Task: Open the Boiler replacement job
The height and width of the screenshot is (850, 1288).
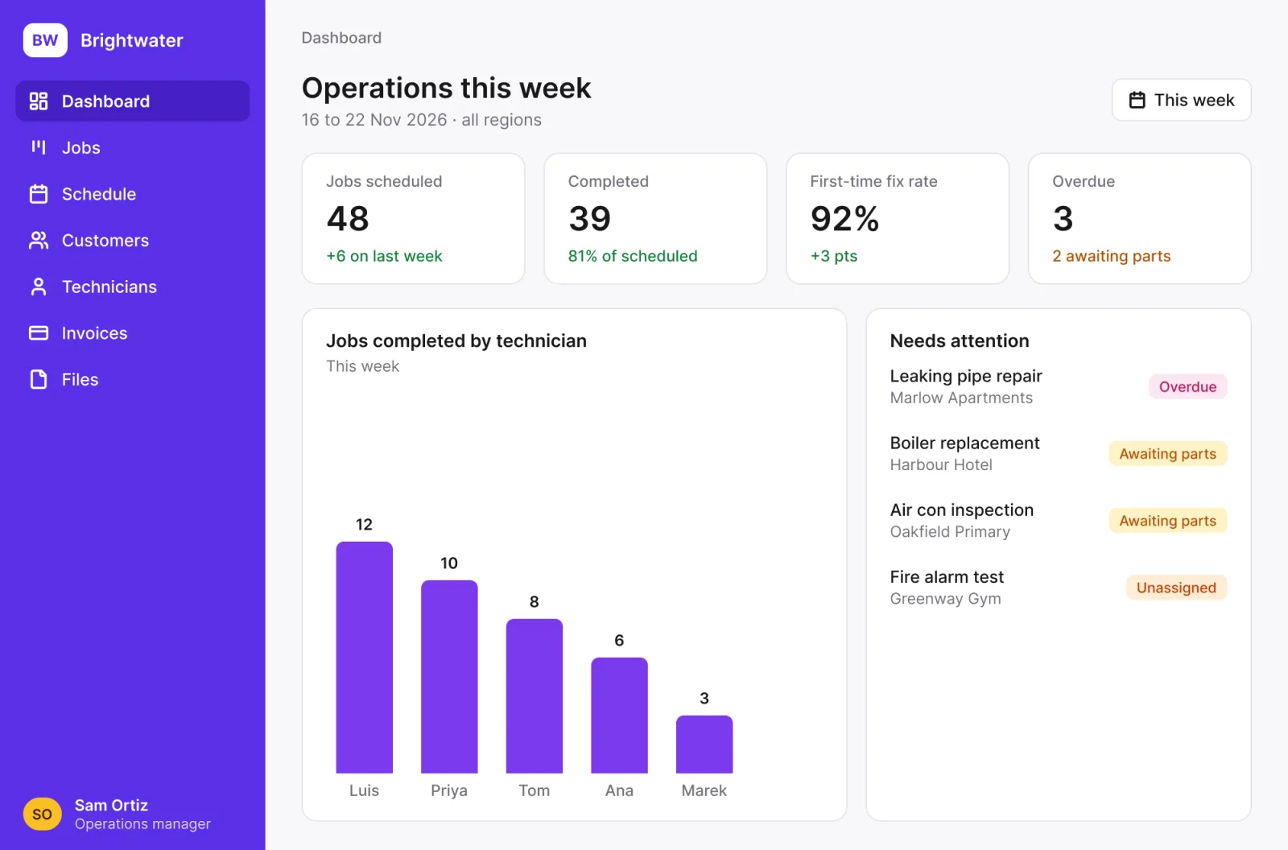Action: pos(1059,453)
